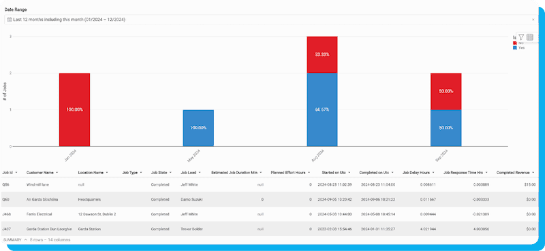Image resolution: width=545 pixels, height=251 pixels.
Task: Click the red 50.00% segment for Sep 2024
Action: tap(446, 91)
